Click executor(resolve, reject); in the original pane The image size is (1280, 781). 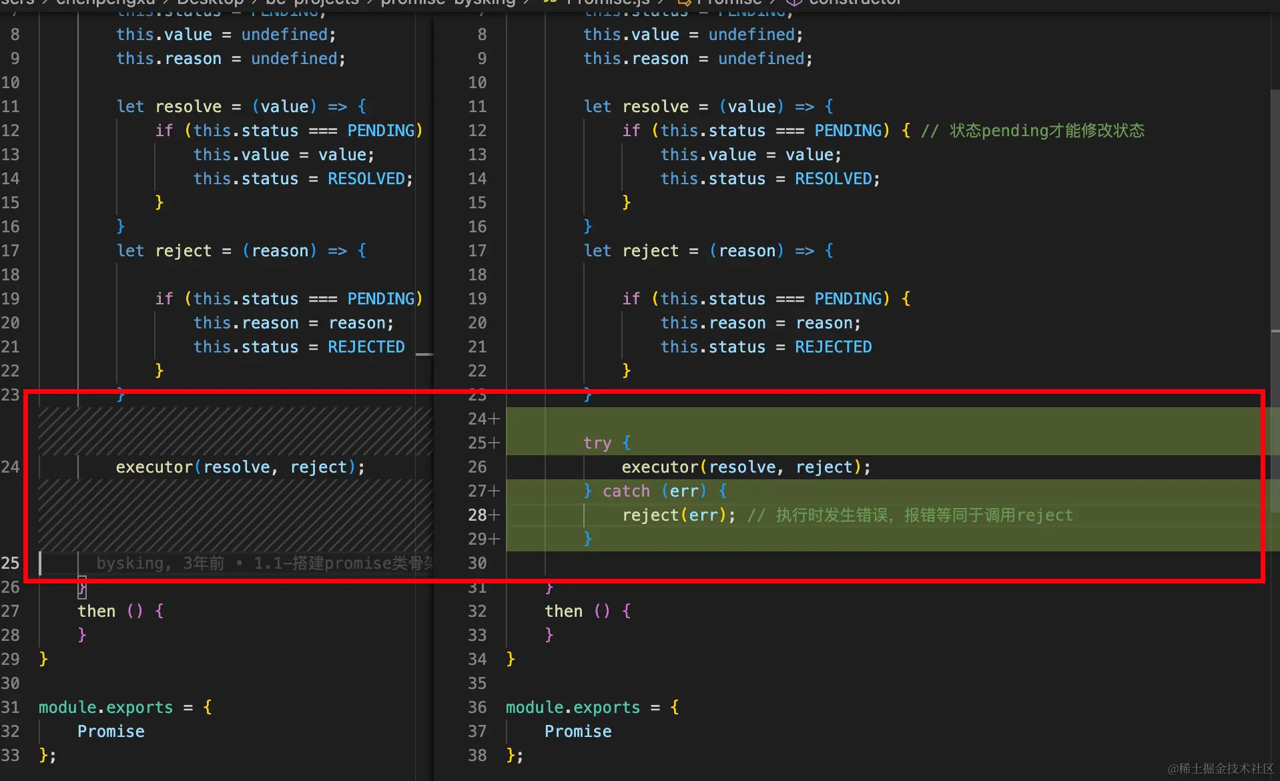coord(240,467)
